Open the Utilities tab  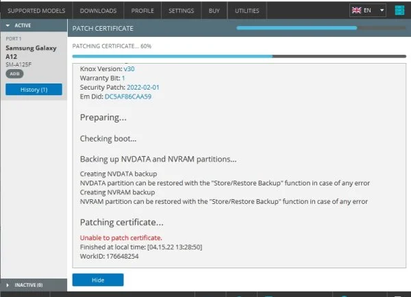coord(247,11)
